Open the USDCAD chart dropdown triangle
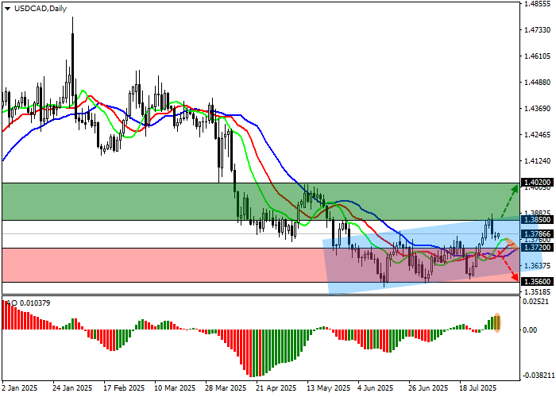Viewport: 556px width, 397px height. 7,9
